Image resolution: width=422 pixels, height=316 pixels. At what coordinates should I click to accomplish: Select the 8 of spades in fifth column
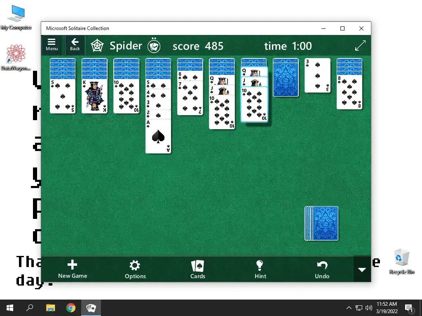pyautogui.click(x=190, y=76)
